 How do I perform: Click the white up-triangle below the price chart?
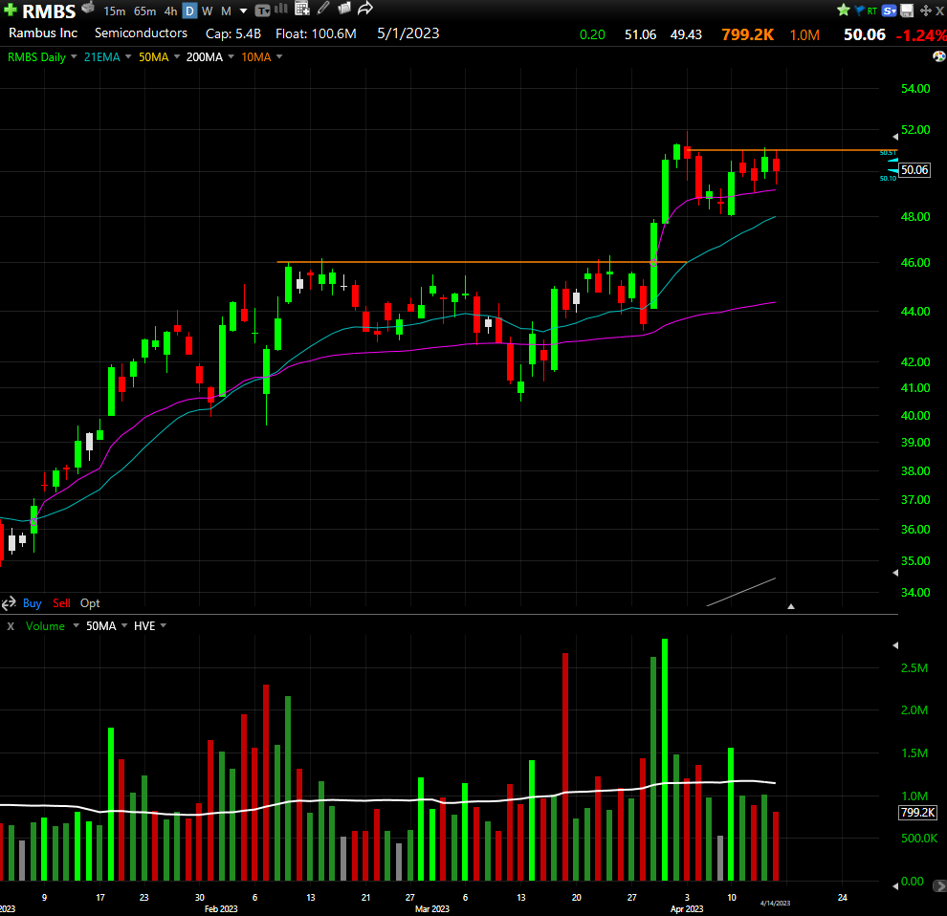point(790,606)
